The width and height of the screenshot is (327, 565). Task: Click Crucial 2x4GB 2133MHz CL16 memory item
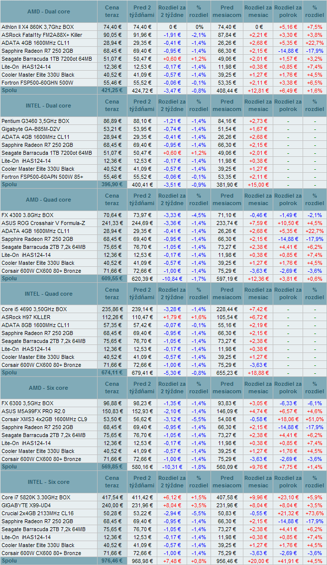click(x=38, y=513)
